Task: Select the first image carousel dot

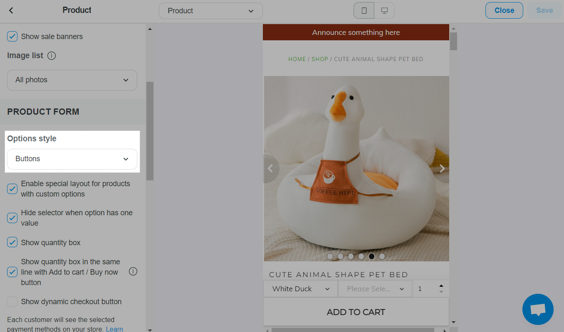Action: (330, 256)
